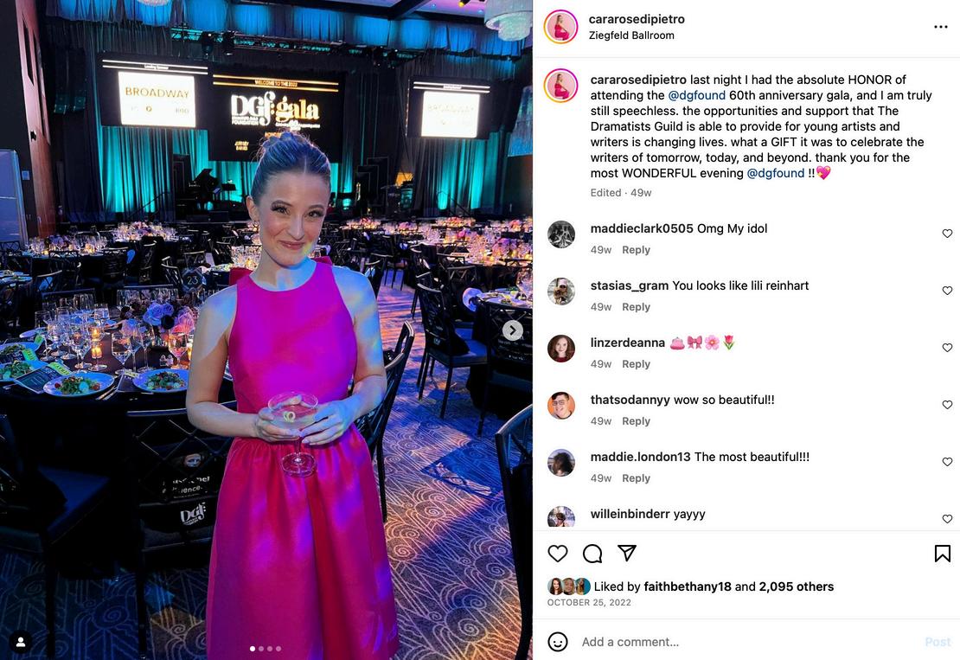The height and width of the screenshot is (660, 960).
Task: Reply to linzerdeanna's emoji comment
Action: 636,363
